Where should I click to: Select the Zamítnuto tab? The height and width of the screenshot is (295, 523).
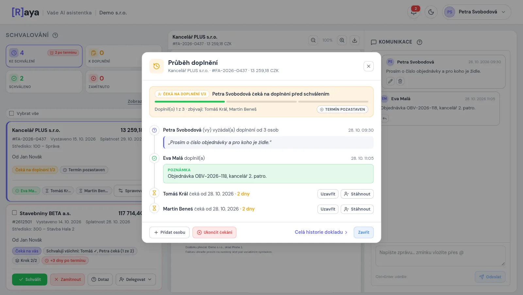(124, 82)
